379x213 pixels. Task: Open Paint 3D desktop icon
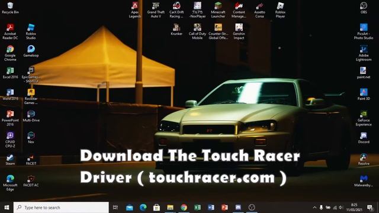[x=364, y=94]
